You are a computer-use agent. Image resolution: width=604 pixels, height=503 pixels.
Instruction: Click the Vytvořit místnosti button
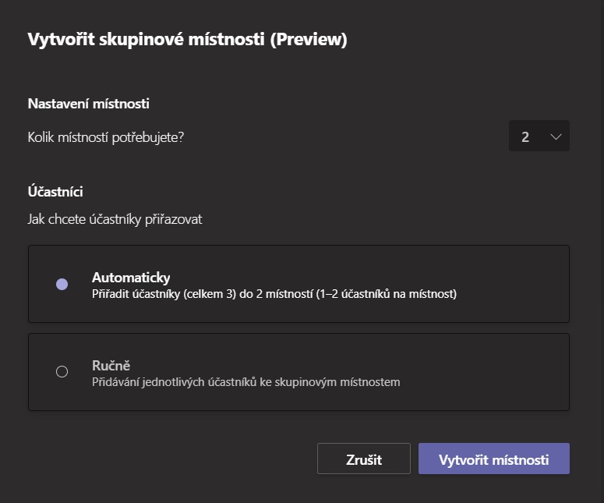(x=494, y=459)
